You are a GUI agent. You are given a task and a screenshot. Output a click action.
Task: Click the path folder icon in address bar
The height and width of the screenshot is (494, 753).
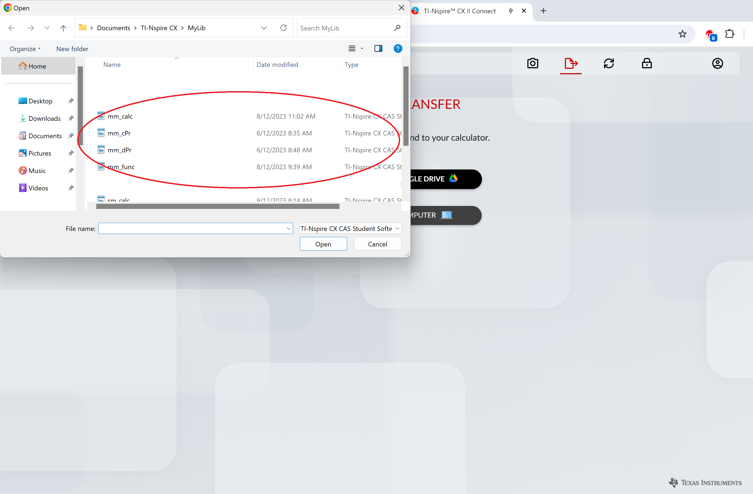(x=83, y=27)
